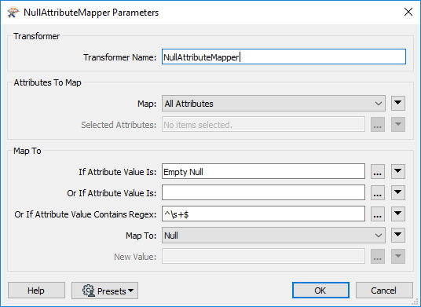Click the Transformer Name input field
This screenshot has width=421, height=307.
[284, 57]
